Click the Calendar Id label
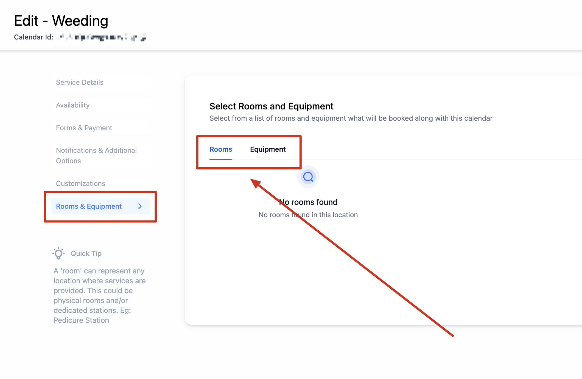The height and width of the screenshot is (379, 582). point(33,37)
